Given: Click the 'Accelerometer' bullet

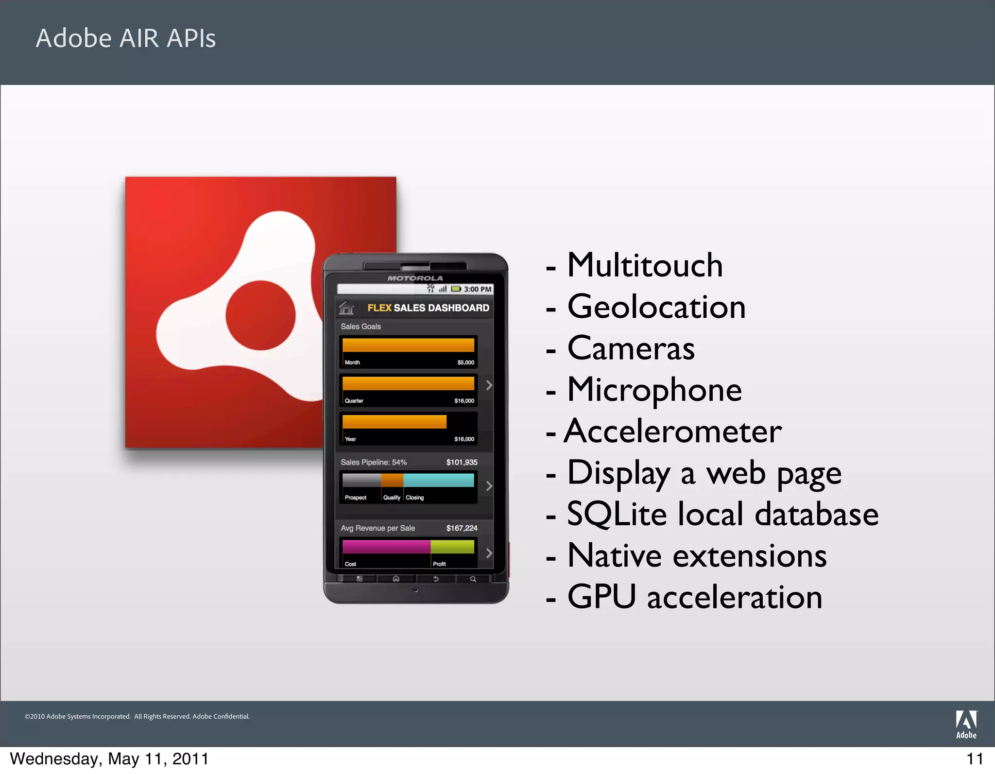Looking at the screenshot, I should (x=672, y=431).
